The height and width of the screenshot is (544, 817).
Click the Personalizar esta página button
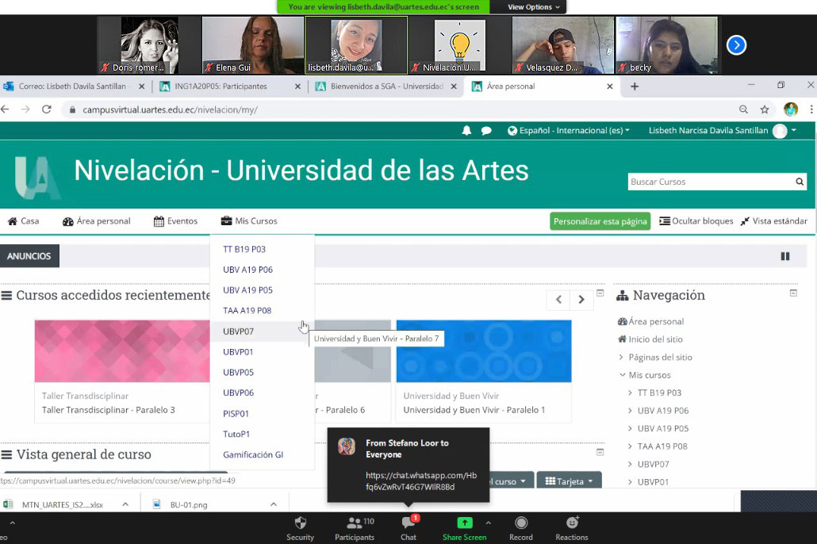(x=600, y=221)
